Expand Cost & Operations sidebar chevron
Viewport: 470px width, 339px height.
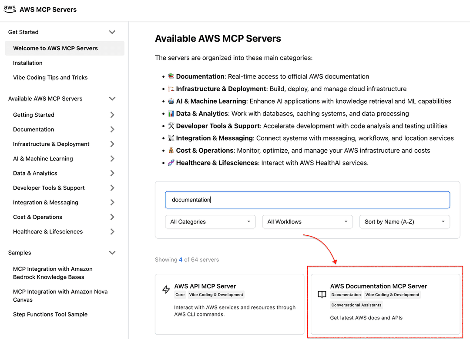(x=112, y=217)
